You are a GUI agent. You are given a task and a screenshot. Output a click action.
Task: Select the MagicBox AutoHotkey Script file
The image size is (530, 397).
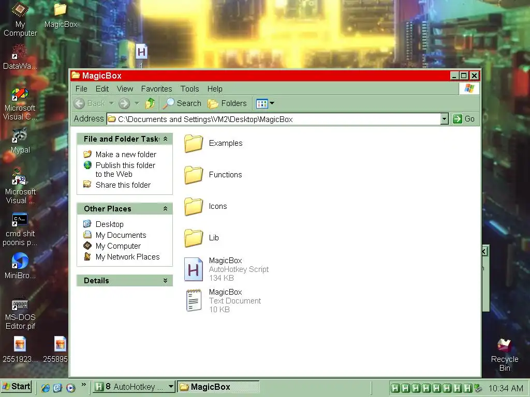(227, 269)
